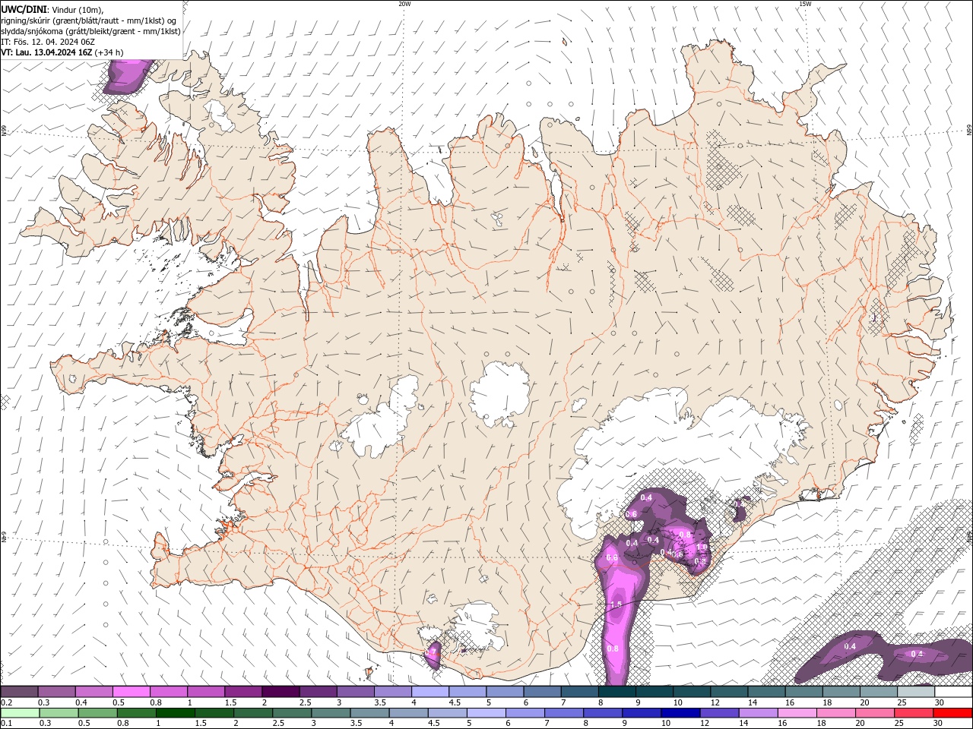
Task: Select the dark teal 8–9 upper legend swatch
Action: click(616, 692)
